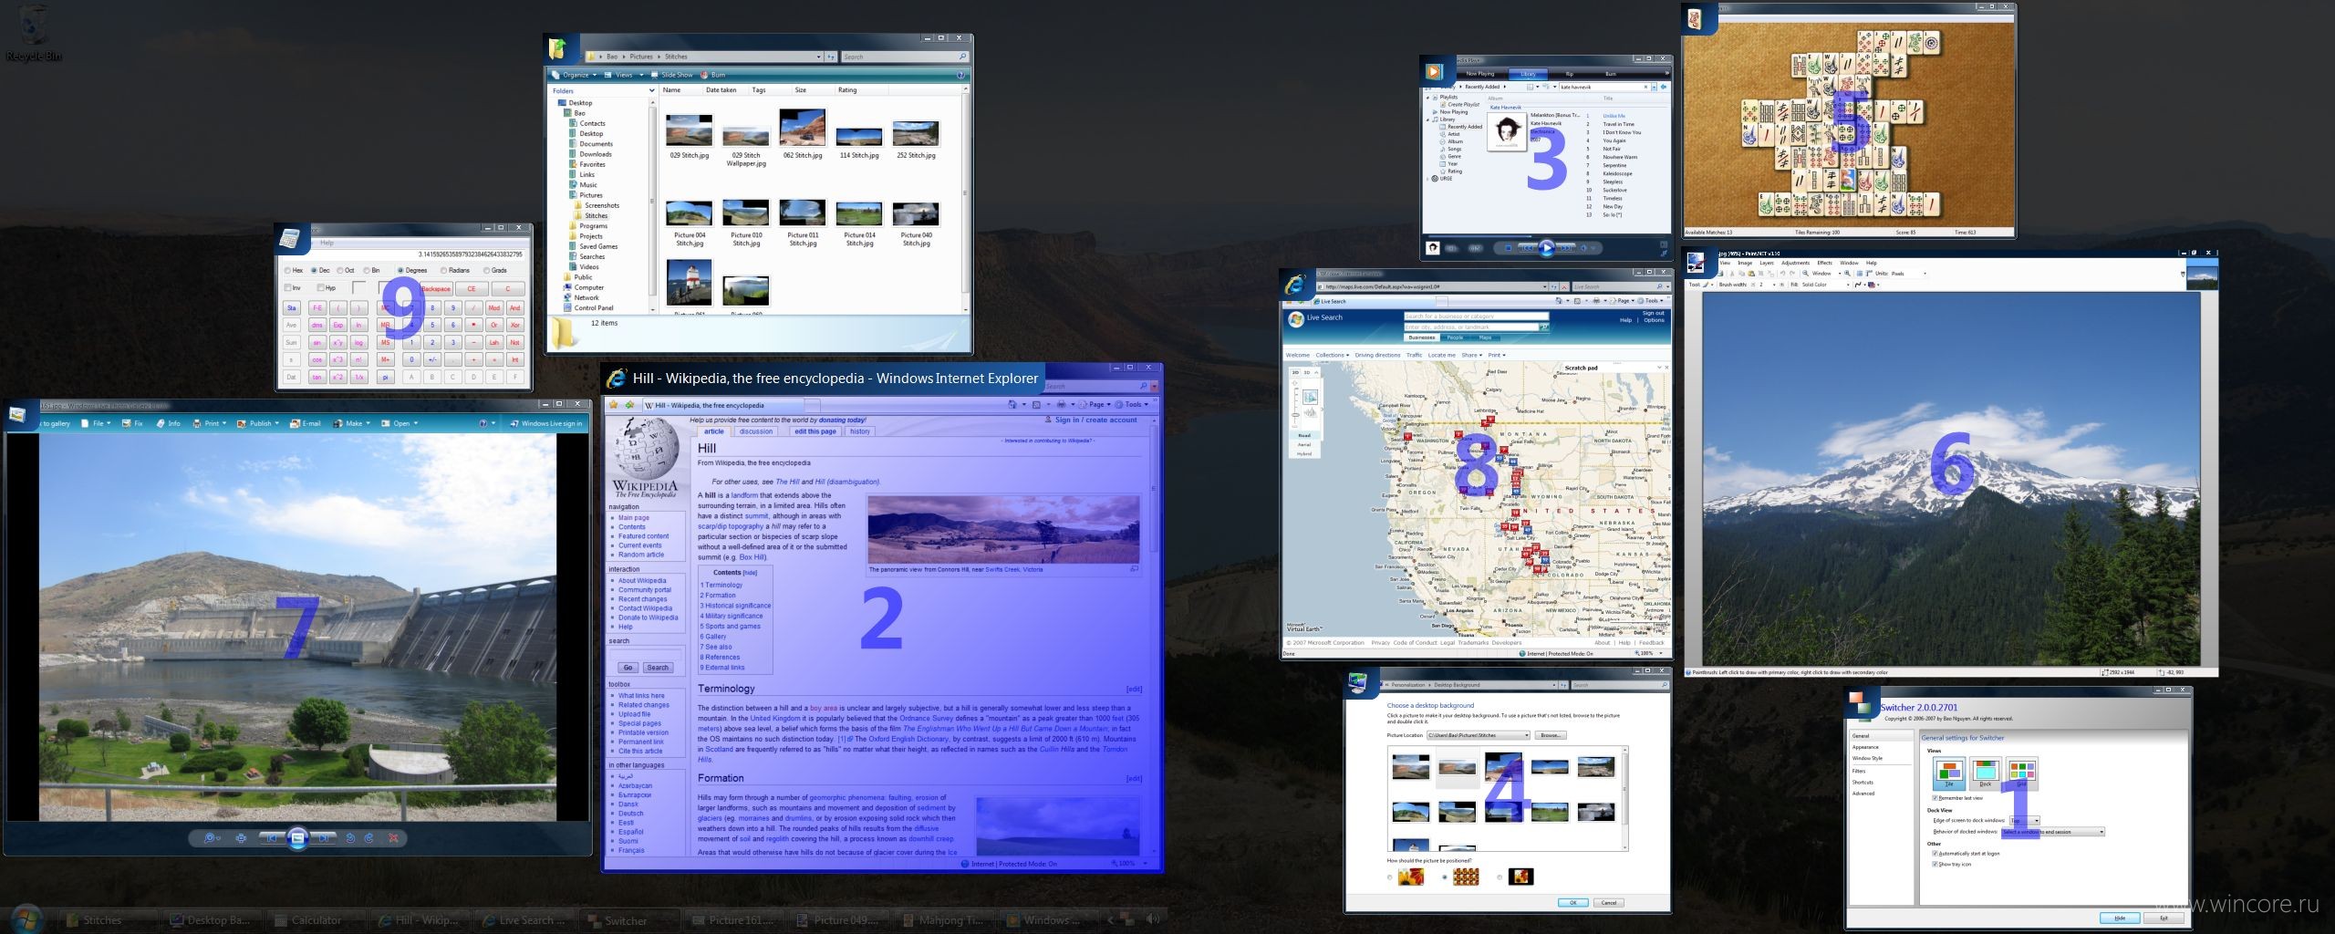
Task: Click Burn in Stitches explorer toolbar
Action: click(713, 75)
